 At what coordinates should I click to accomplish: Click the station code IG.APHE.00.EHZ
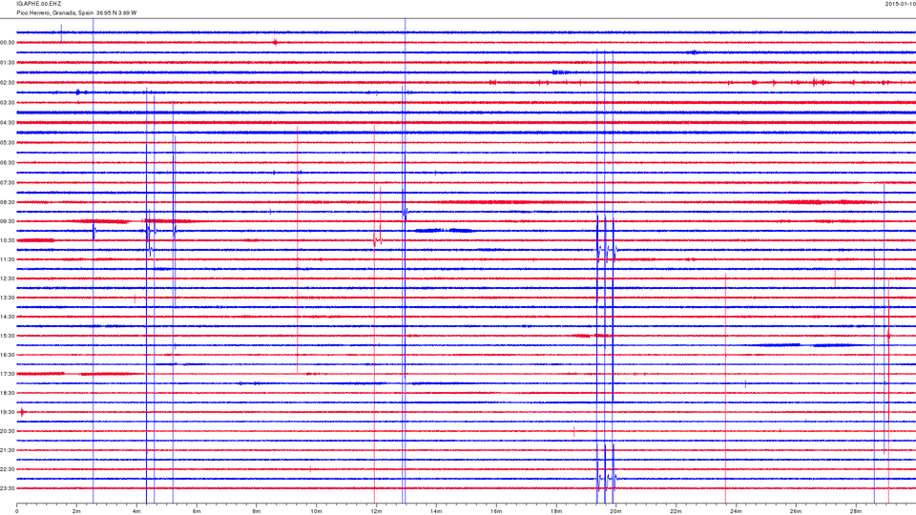pyautogui.click(x=38, y=4)
